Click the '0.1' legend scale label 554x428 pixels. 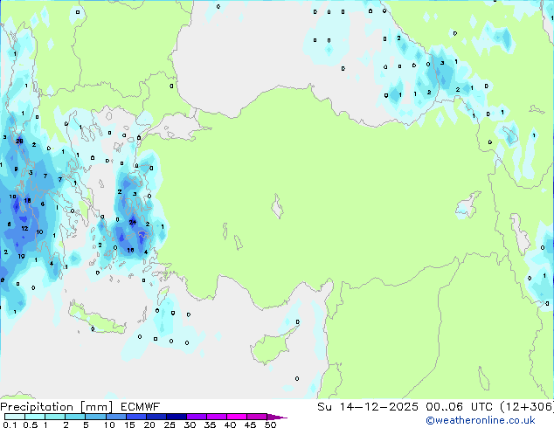pos(10,425)
